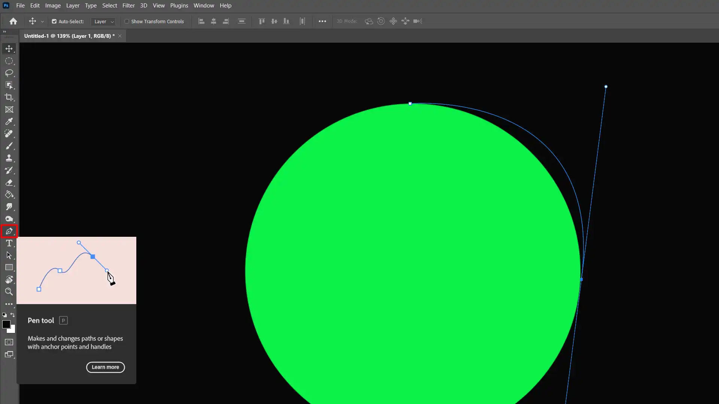Select the Move tool in the toolbar
Image resolution: width=719 pixels, height=404 pixels.
click(x=9, y=49)
